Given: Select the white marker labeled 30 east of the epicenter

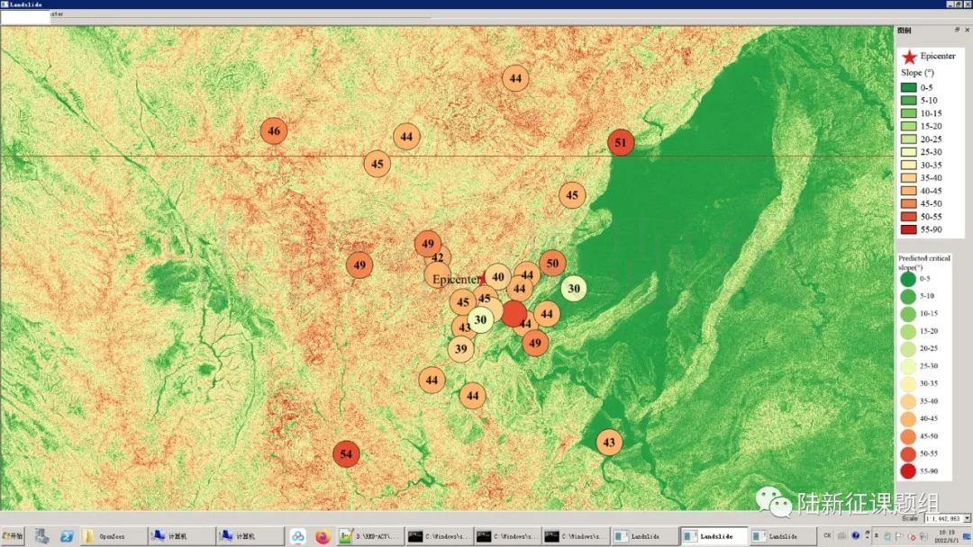Looking at the screenshot, I should click(574, 289).
